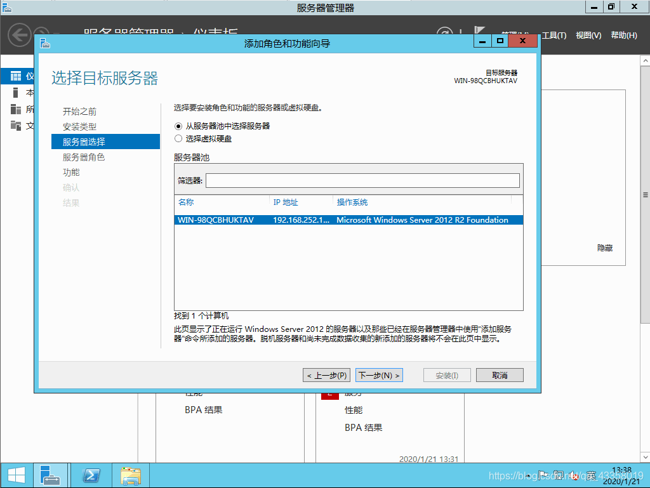Sort server pool by 操作系统 column

(x=352, y=202)
